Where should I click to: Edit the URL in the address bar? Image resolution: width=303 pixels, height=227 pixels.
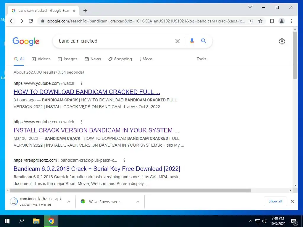[146, 21]
